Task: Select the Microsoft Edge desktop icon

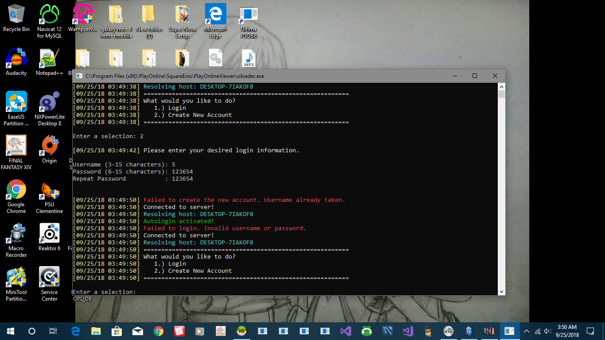Action: pyautogui.click(x=215, y=15)
